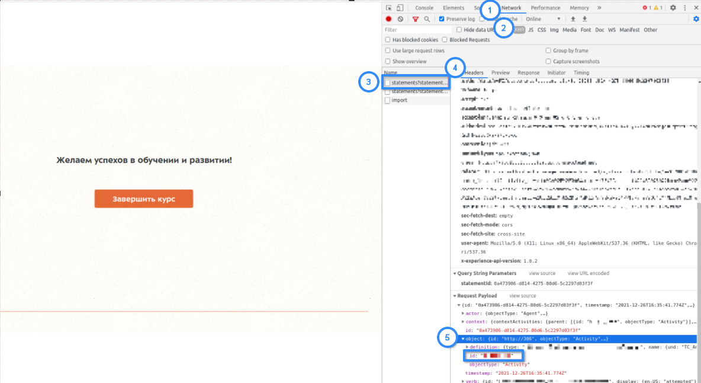
Task: Filter requests by Img type
Action: pos(554,30)
